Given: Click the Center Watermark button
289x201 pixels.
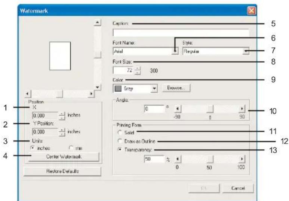Looking at the screenshot, I should click(x=64, y=157).
